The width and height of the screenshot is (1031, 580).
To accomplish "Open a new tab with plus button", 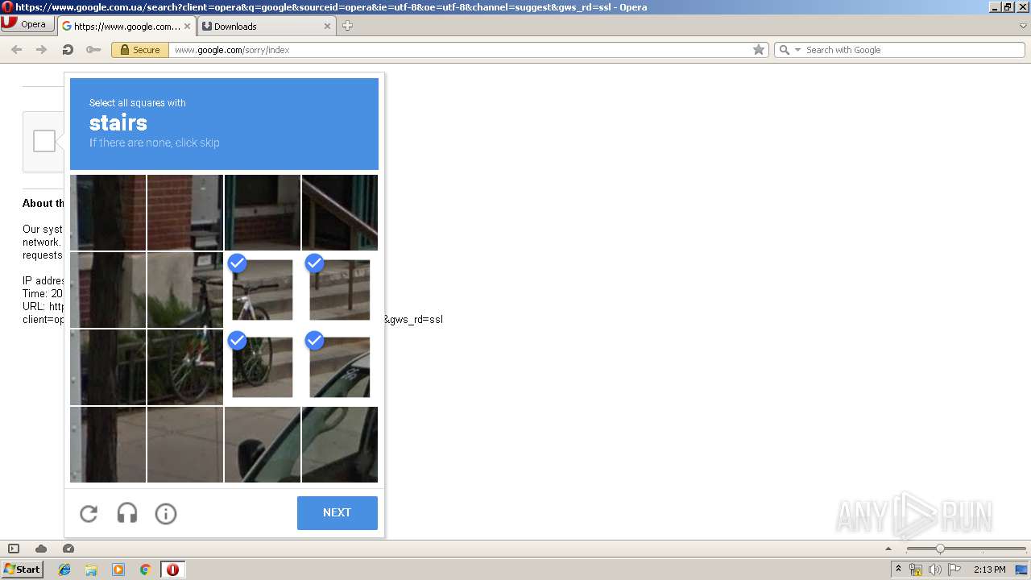I will tap(347, 26).
